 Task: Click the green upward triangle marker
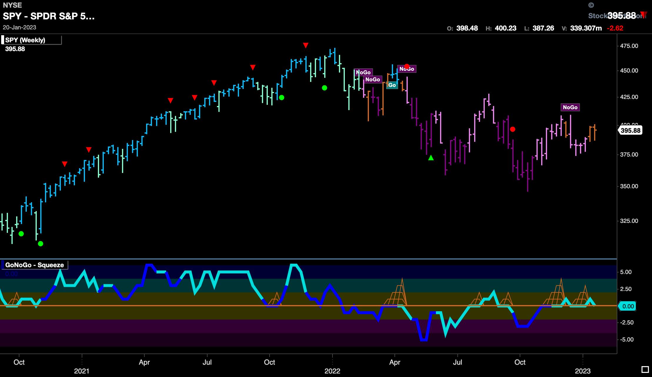(431, 158)
